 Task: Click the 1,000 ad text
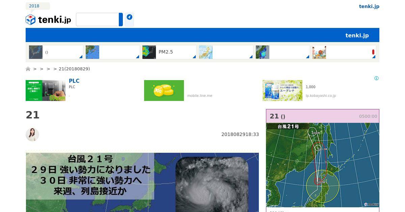[x=310, y=87]
